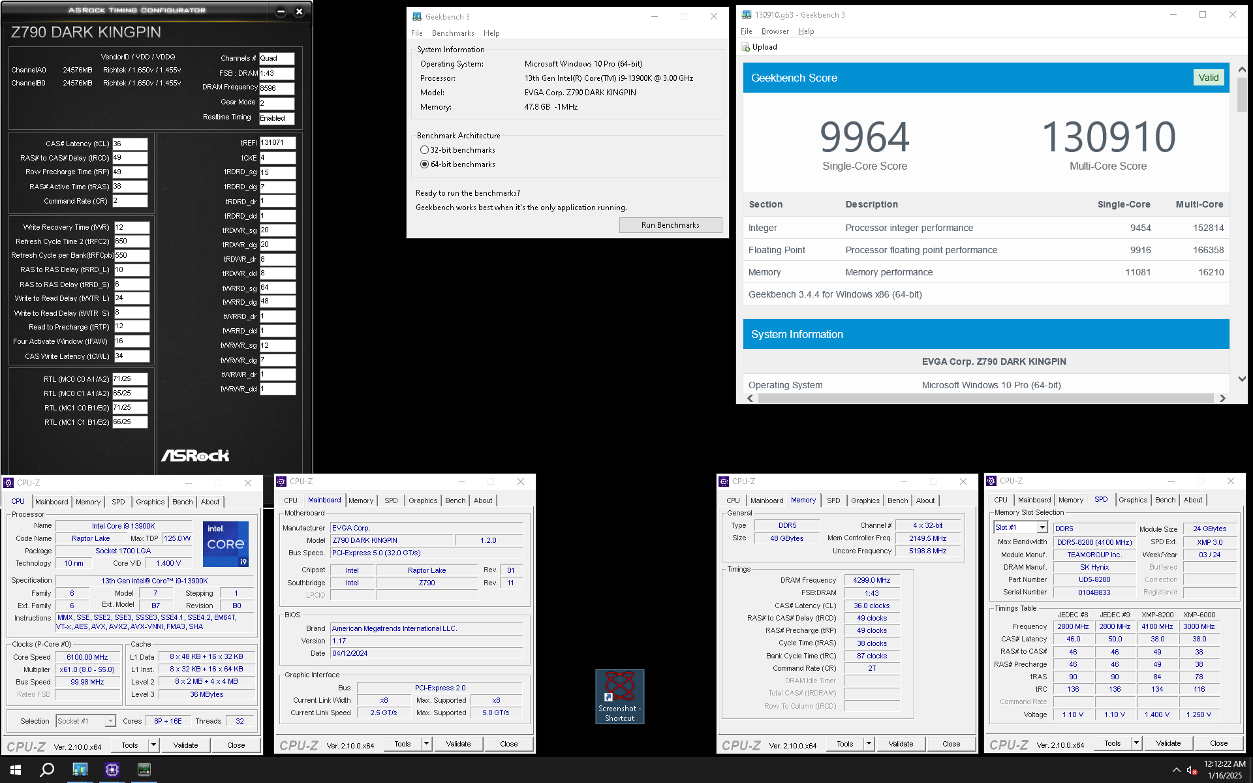This screenshot has width=1253, height=783.
Task: Open About tab in CPU-Z CPU window
Action: point(210,502)
